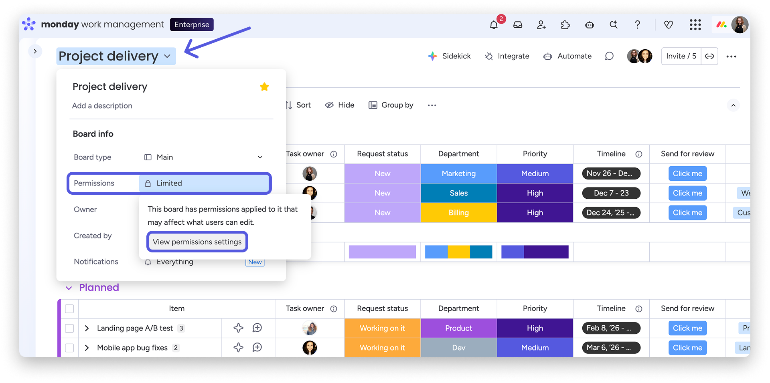Click the Click me button in Billing row

tap(687, 213)
